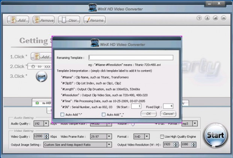Open the Audio Quality dropdown
233x158 pixels.
(x=46, y=123)
